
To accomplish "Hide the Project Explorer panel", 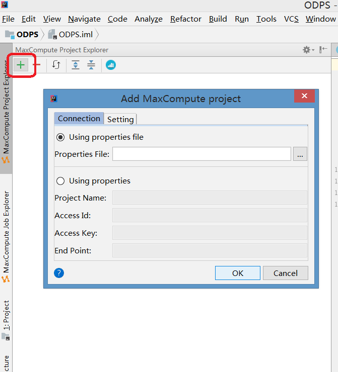I will point(323,50).
